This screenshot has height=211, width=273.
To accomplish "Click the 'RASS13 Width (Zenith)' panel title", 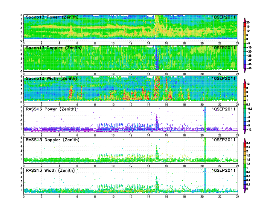I will coord(50,170).
